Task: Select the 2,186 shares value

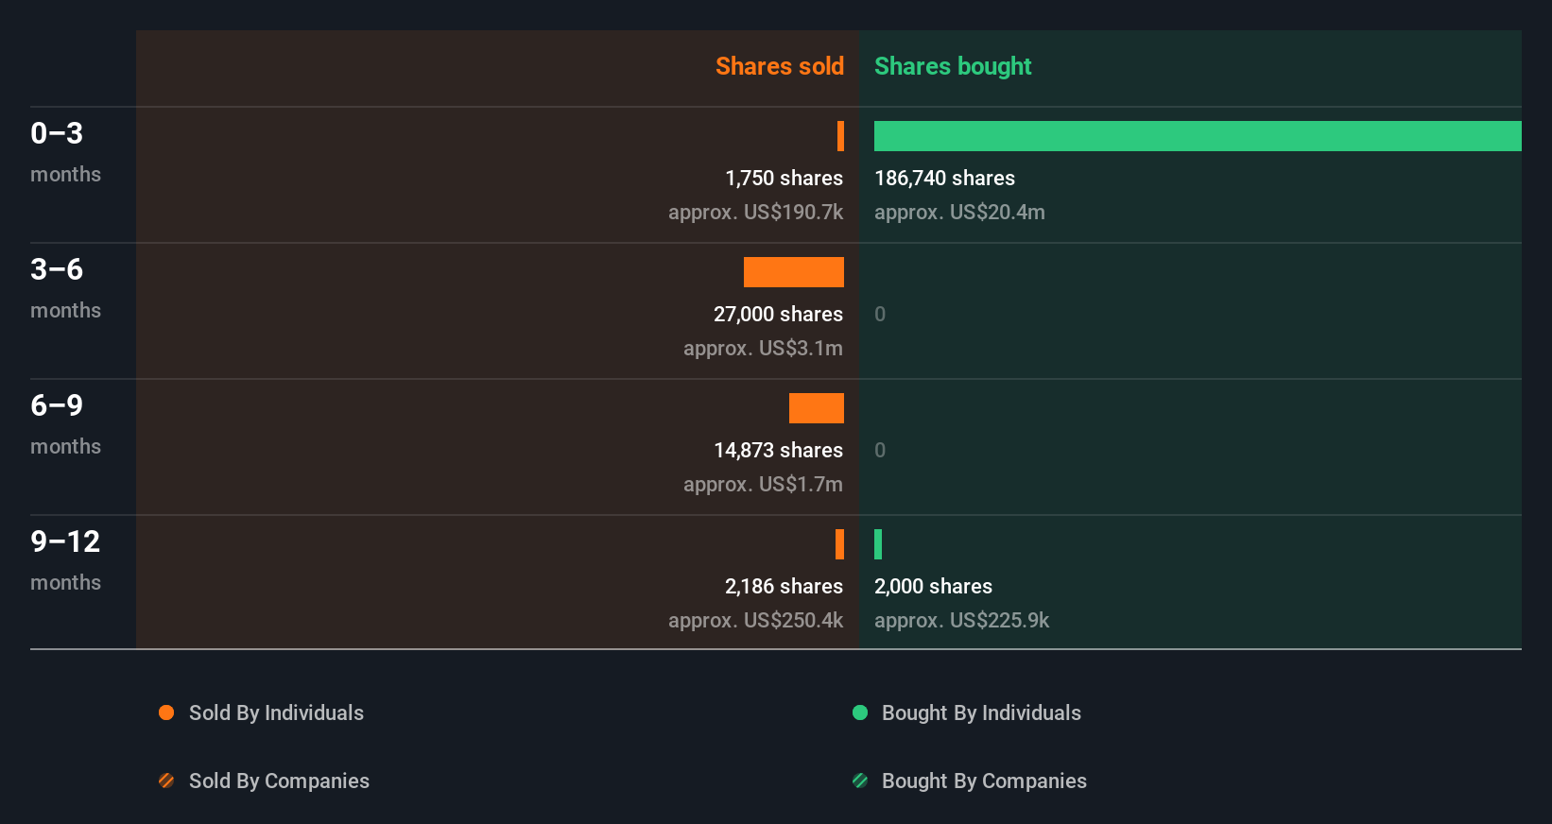Action: [784, 586]
